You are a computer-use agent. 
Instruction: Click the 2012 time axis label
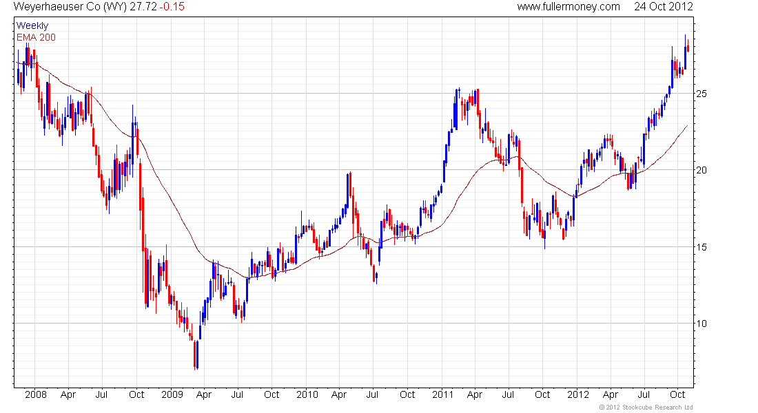[577, 394]
